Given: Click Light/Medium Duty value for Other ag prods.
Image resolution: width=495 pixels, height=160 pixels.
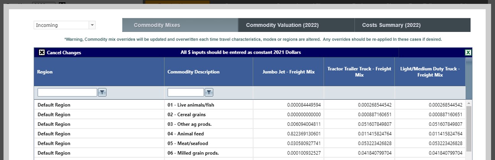Looking at the screenshot, I should click(445, 124).
